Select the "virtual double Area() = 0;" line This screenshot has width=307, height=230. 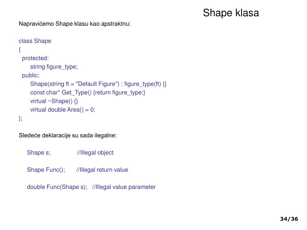click(63, 110)
